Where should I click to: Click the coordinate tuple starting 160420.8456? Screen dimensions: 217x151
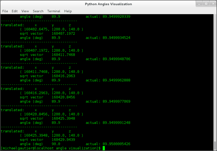point(52,114)
